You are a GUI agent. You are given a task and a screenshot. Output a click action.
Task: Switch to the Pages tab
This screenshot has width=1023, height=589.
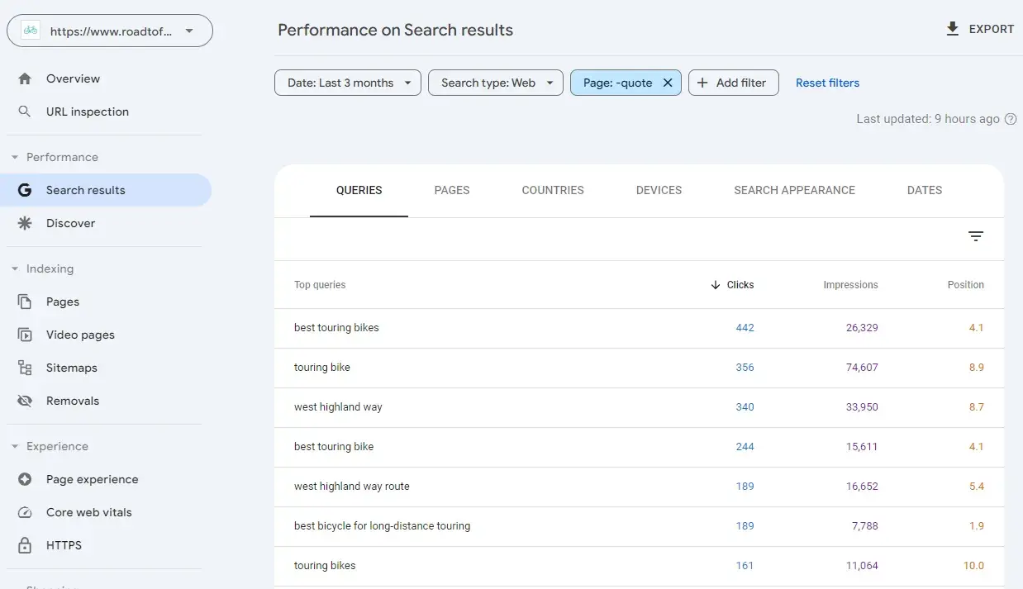(x=452, y=190)
